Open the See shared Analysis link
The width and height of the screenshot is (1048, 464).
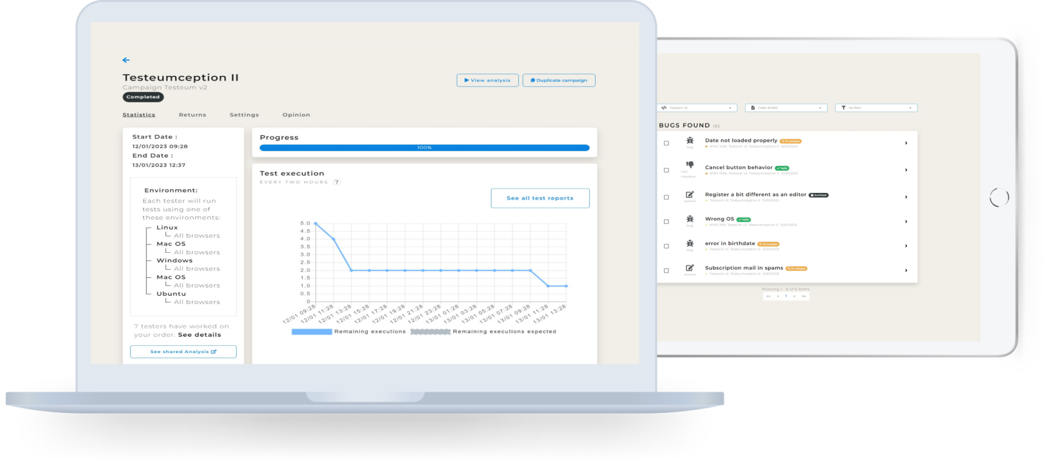click(183, 351)
